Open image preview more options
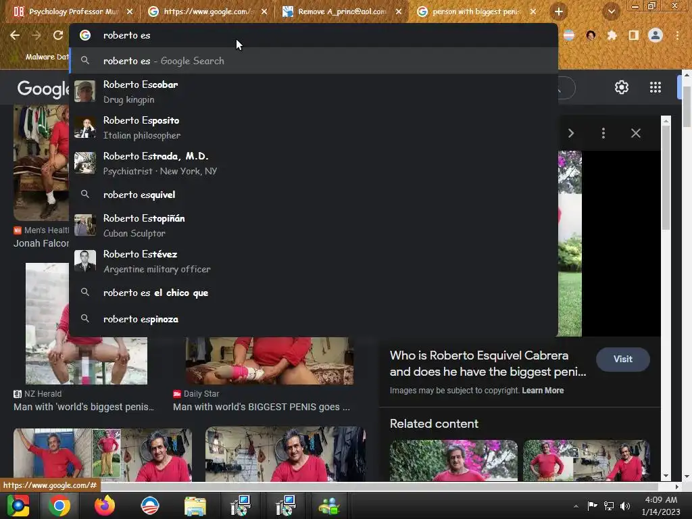 pos(603,133)
